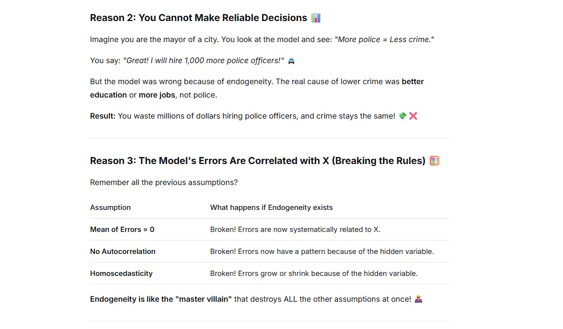Click the bar chart emoji beside Reason 2
This screenshot has height=329, width=563.
316,18
